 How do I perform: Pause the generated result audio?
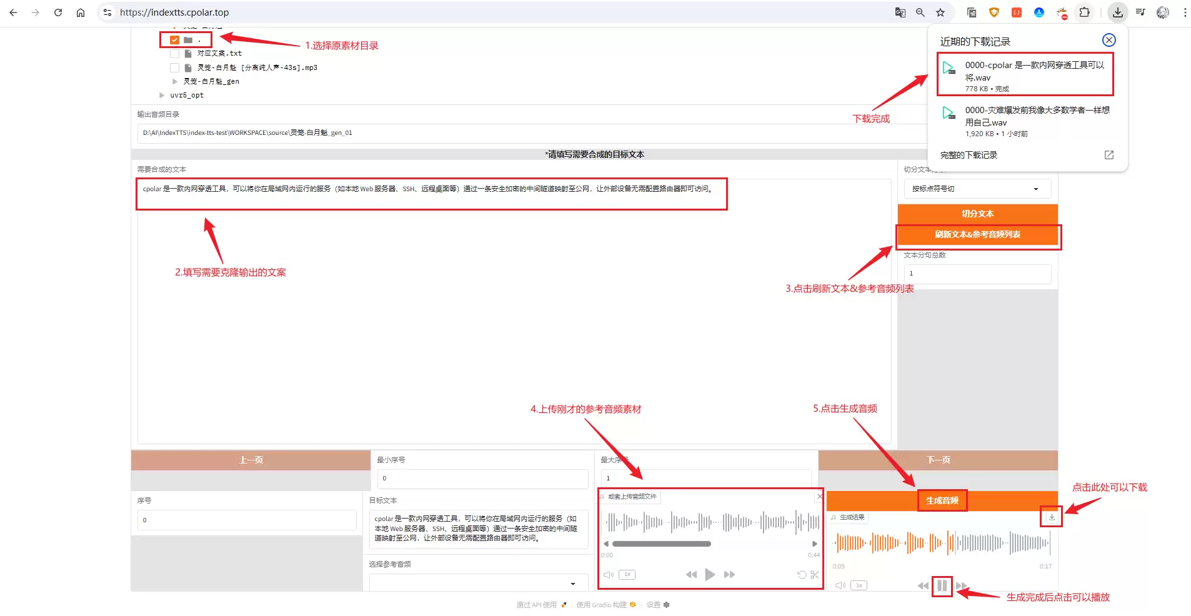pos(942,586)
